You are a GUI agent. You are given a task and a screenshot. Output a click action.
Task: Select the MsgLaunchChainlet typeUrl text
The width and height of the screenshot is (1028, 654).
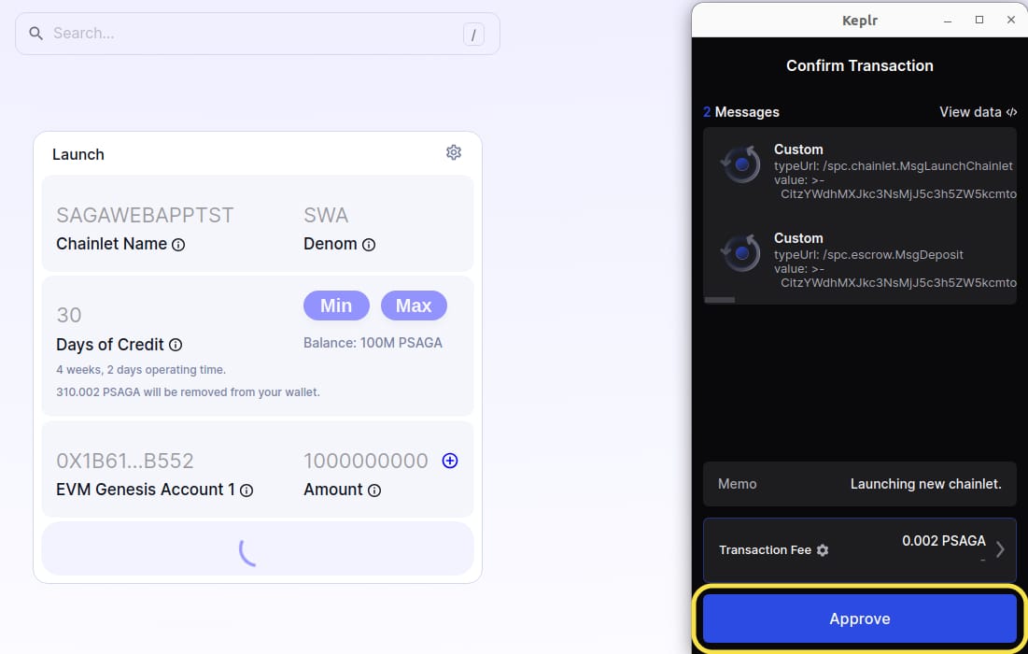pos(893,166)
